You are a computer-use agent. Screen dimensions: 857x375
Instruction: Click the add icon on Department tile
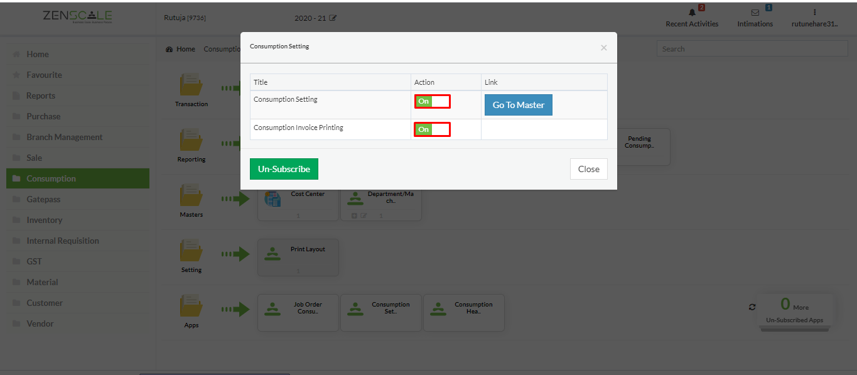pos(354,215)
